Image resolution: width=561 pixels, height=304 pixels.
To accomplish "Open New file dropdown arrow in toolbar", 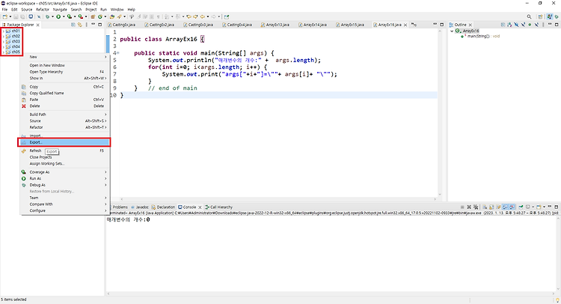I will (10, 16).
